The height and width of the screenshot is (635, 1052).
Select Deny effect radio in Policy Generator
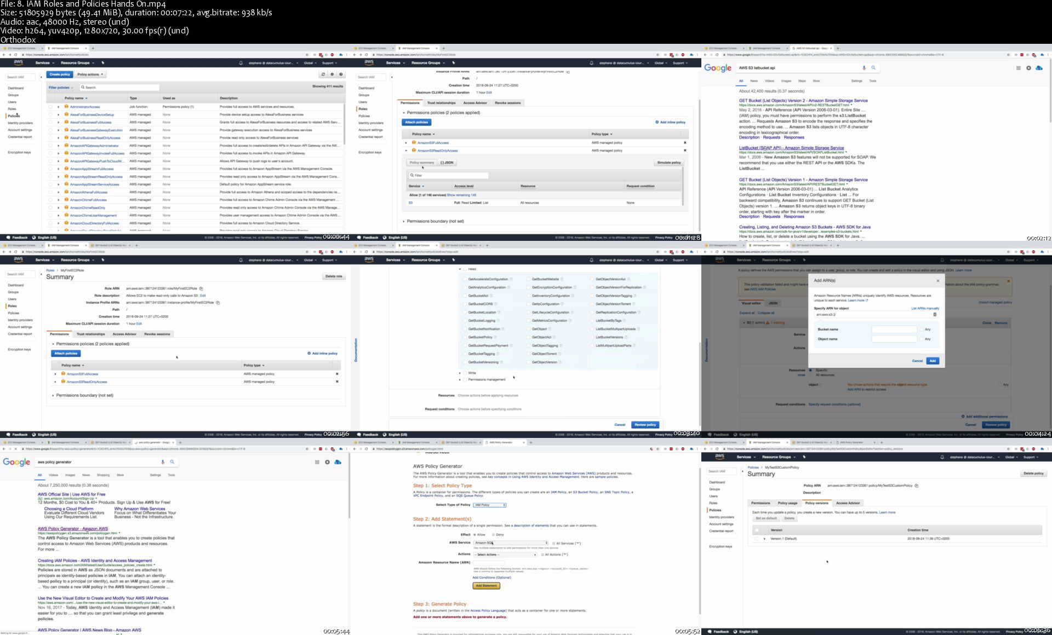pos(493,535)
